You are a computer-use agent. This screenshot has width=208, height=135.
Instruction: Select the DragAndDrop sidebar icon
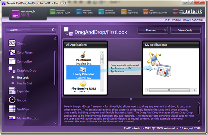coord(12,70)
